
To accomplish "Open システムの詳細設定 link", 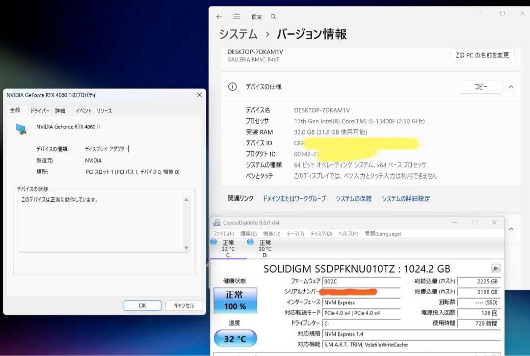I will point(406,198).
